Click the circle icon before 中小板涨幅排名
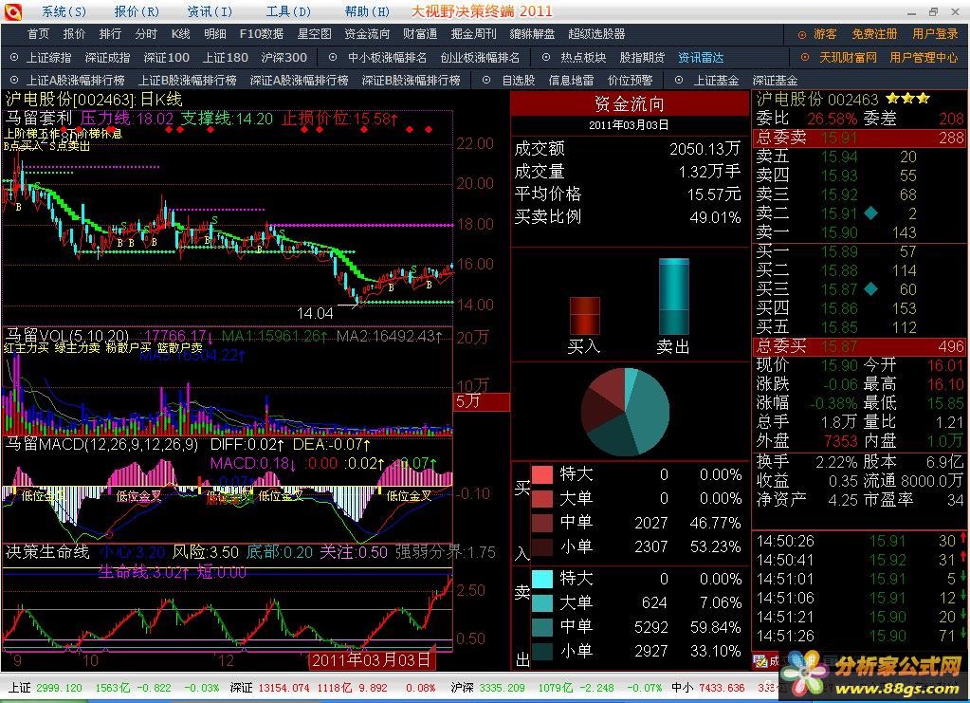 click(333, 58)
